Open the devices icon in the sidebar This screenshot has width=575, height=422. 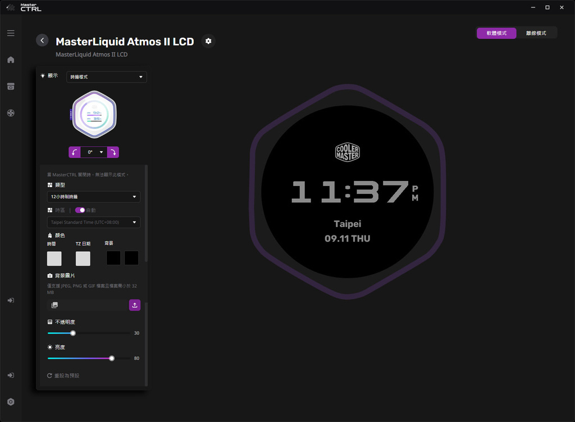[11, 87]
